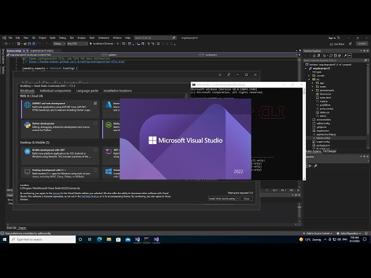Open File Explorer from the taskbar
The width and height of the screenshot is (371, 278).
109,239
